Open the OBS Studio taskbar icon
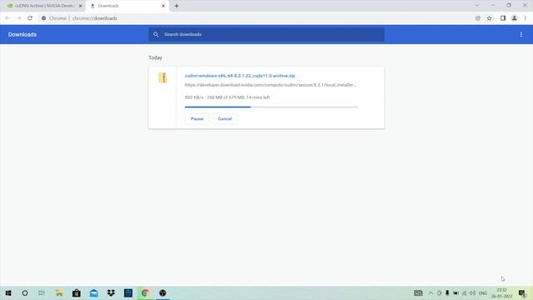 point(162,292)
